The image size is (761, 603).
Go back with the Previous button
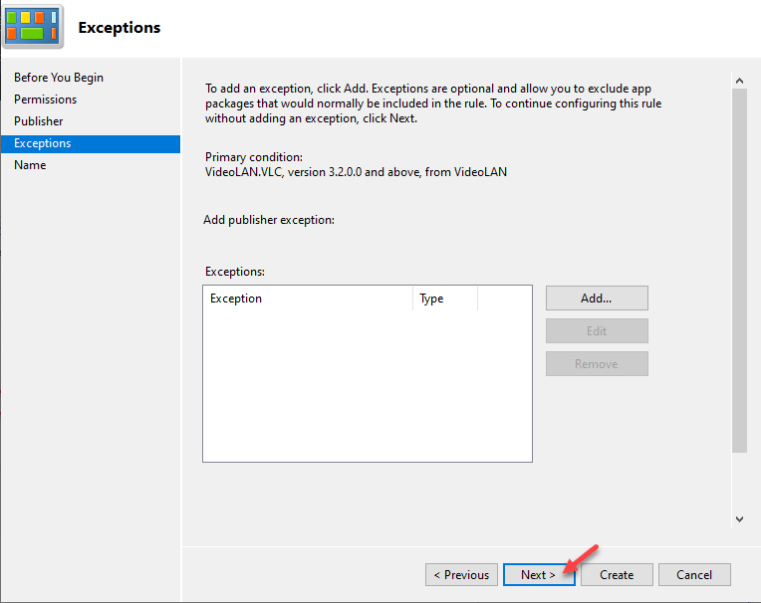461,575
